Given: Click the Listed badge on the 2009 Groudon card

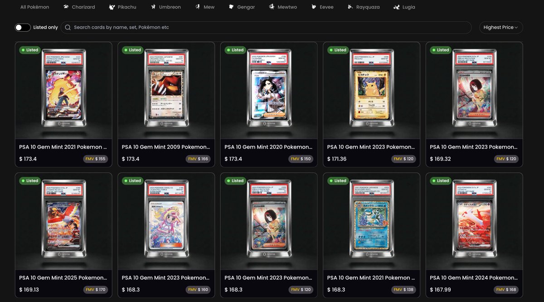Looking at the screenshot, I should click(133, 50).
